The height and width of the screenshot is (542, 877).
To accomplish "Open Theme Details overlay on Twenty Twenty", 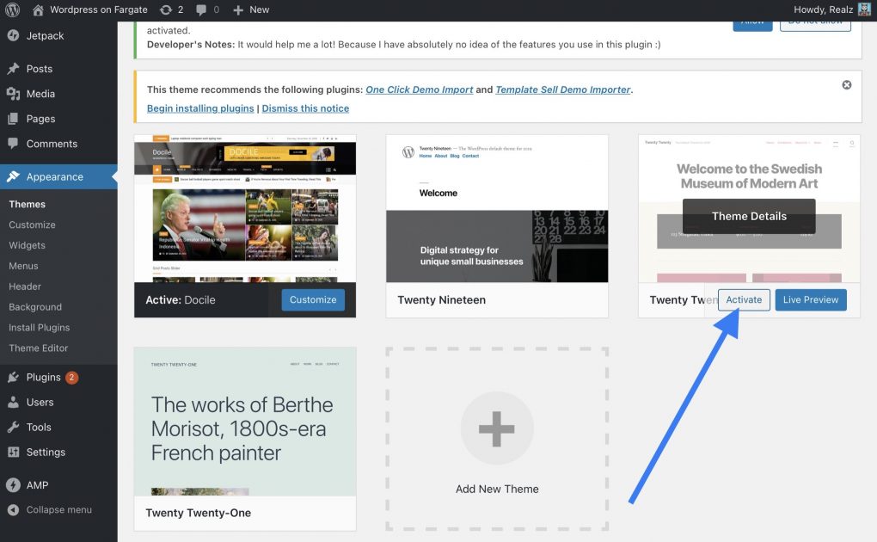I will pyautogui.click(x=749, y=216).
